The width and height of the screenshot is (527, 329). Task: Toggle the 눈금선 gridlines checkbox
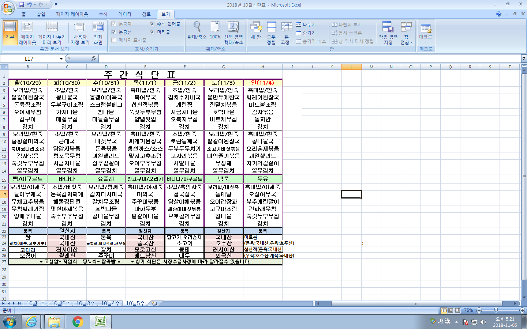[x=114, y=32]
